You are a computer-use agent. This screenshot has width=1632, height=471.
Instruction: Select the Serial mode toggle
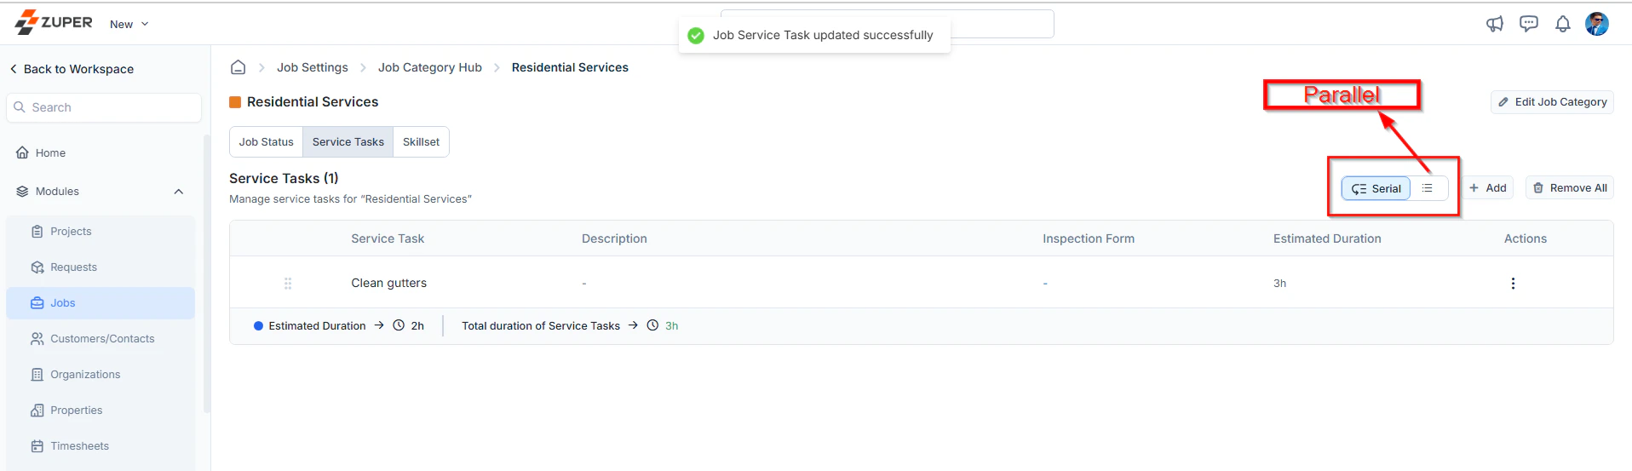[x=1376, y=188]
